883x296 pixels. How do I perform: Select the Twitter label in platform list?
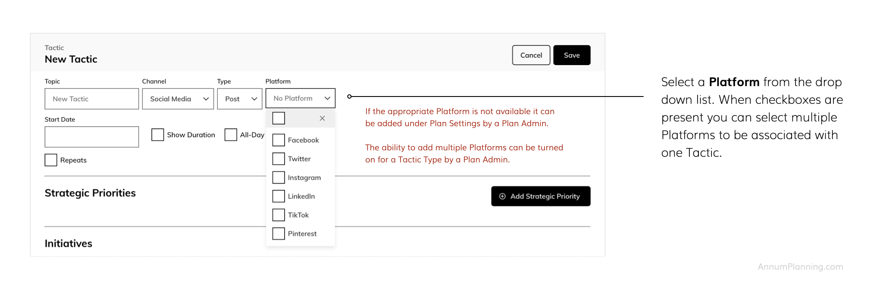pyautogui.click(x=299, y=159)
